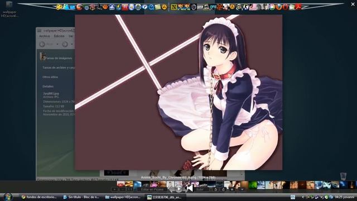
Task: Click Editar en Picasa button
Action: [152, 189]
